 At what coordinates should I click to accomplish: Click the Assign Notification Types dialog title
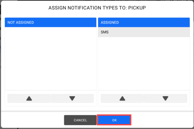97,8
